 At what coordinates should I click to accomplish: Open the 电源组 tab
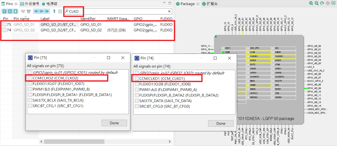pyautogui.click(x=49, y=4)
